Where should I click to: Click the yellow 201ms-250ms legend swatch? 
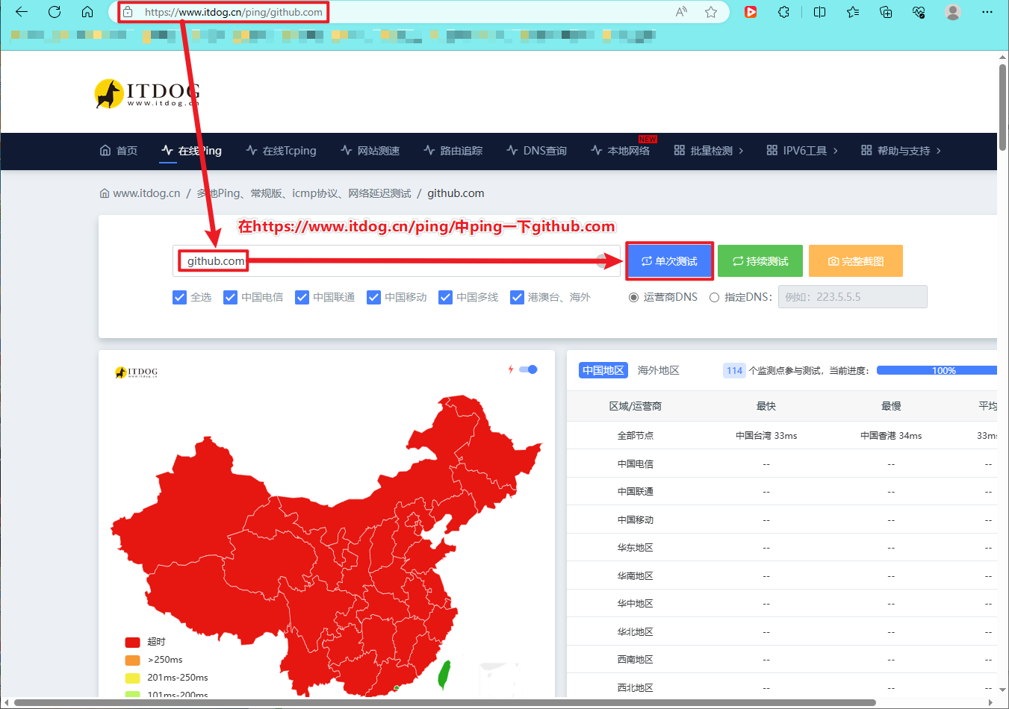(132, 678)
